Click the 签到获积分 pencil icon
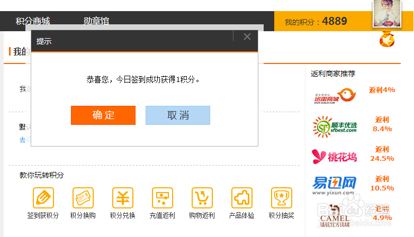Screen dimensions: 414x237 43,198
